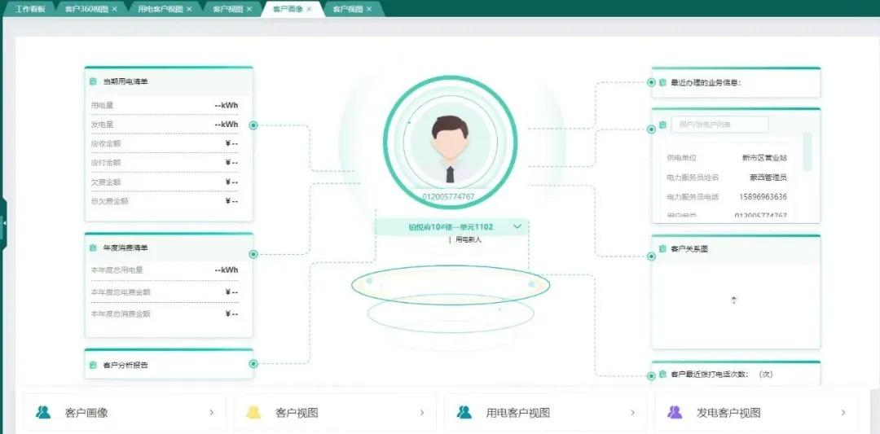Close the 用电客户视图 tab

(x=189, y=9)
